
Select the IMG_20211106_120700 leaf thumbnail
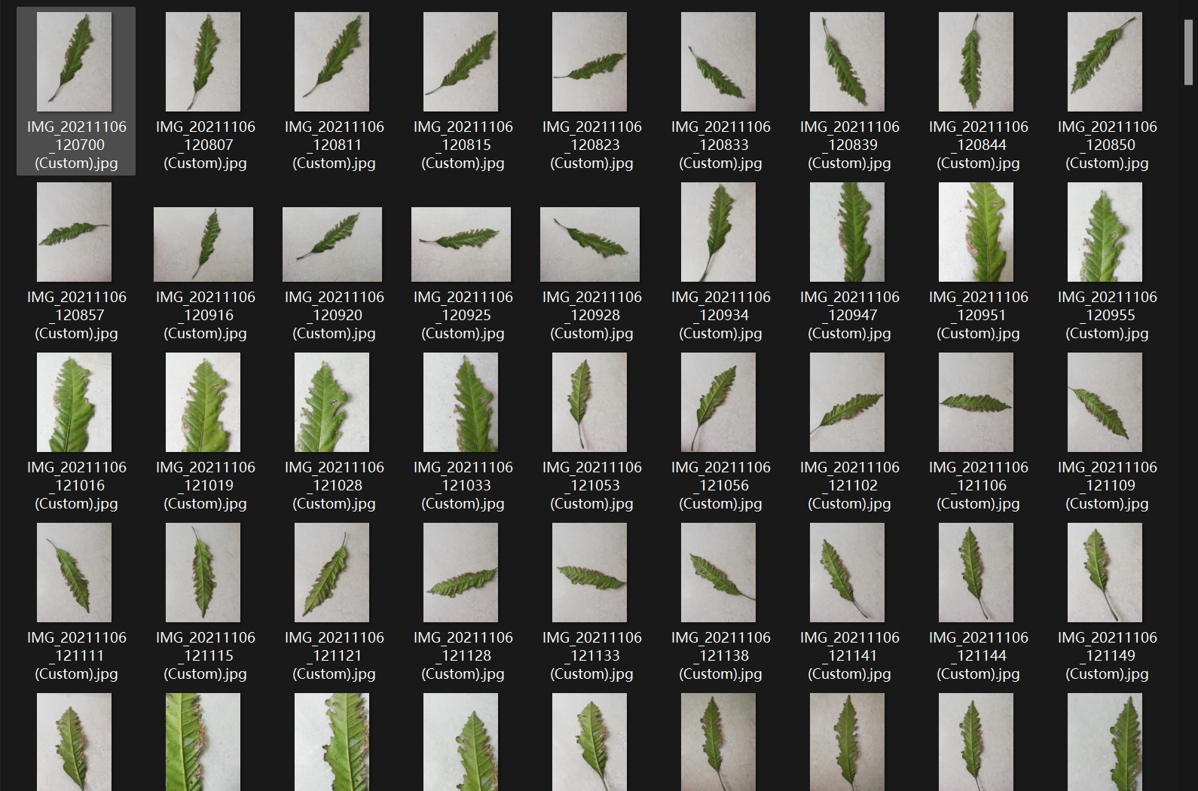click(x=75, y=62)
